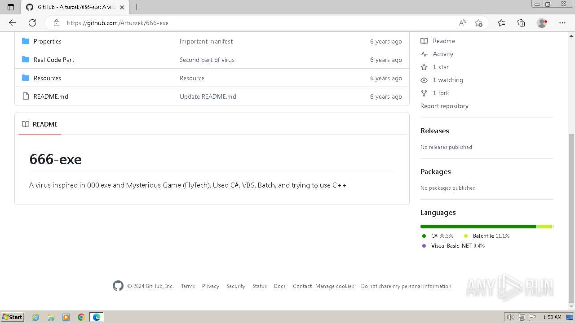Click Manage cookies in footer
The height and width of the screenshot is (323, 575).
(x=335, y=286)
